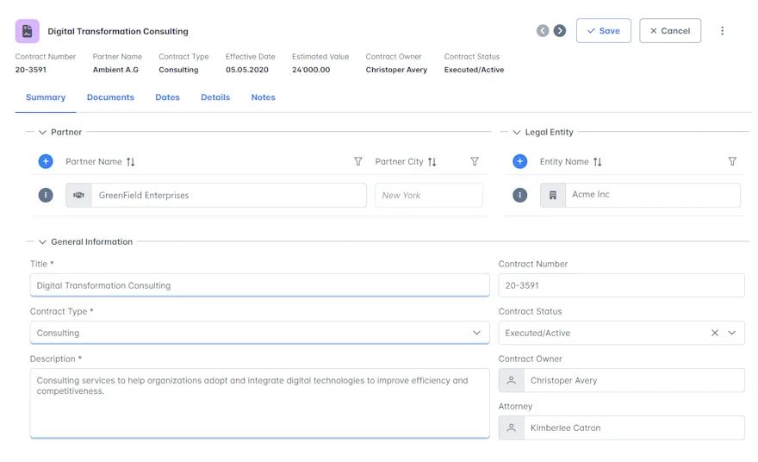
Task: Switch to the Summary tab
Action: tap(46, 97)
